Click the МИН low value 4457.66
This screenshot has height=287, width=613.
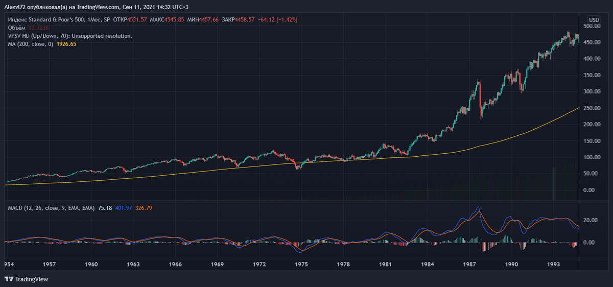[208, 19]
